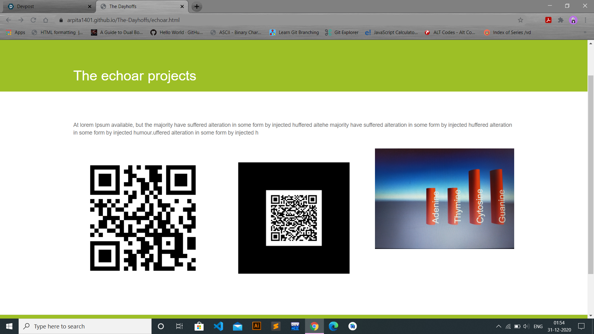Open Hello World GitHub bookmark

tap(177, 32)
